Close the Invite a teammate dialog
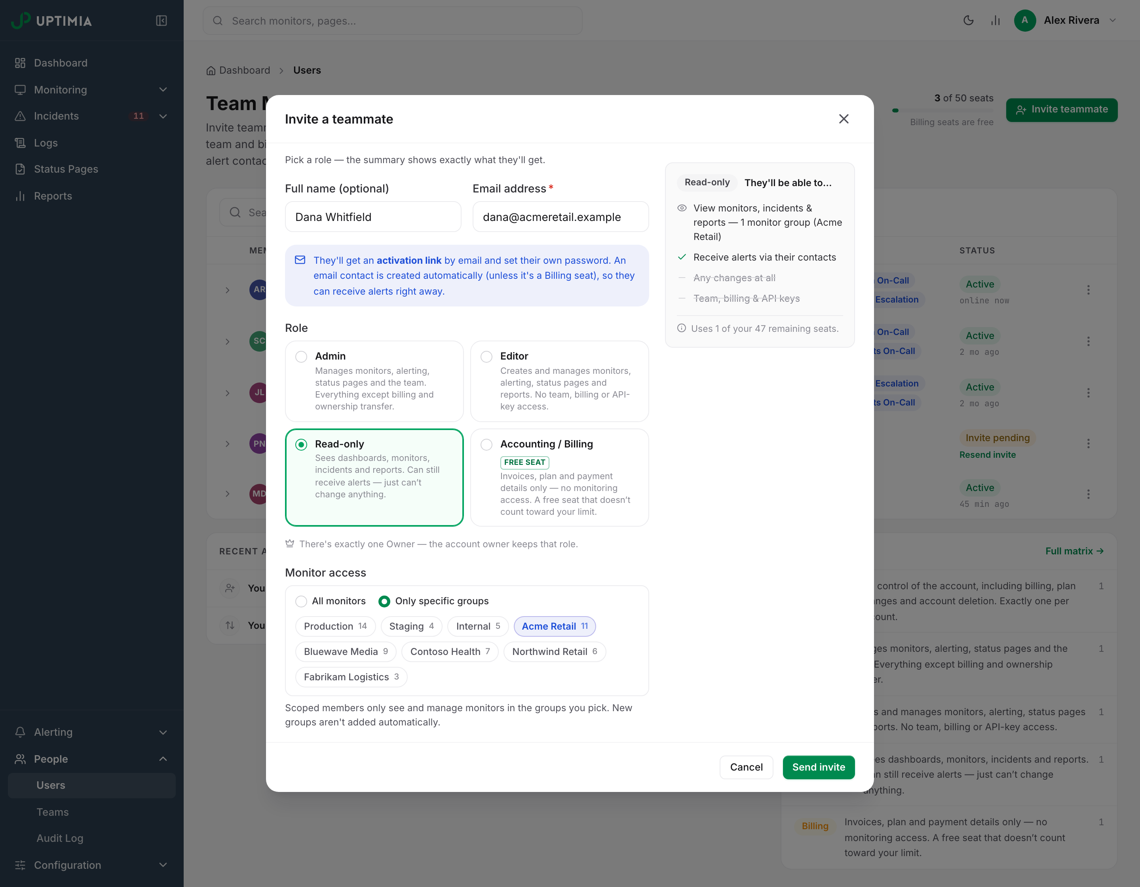 click(844, 119)
